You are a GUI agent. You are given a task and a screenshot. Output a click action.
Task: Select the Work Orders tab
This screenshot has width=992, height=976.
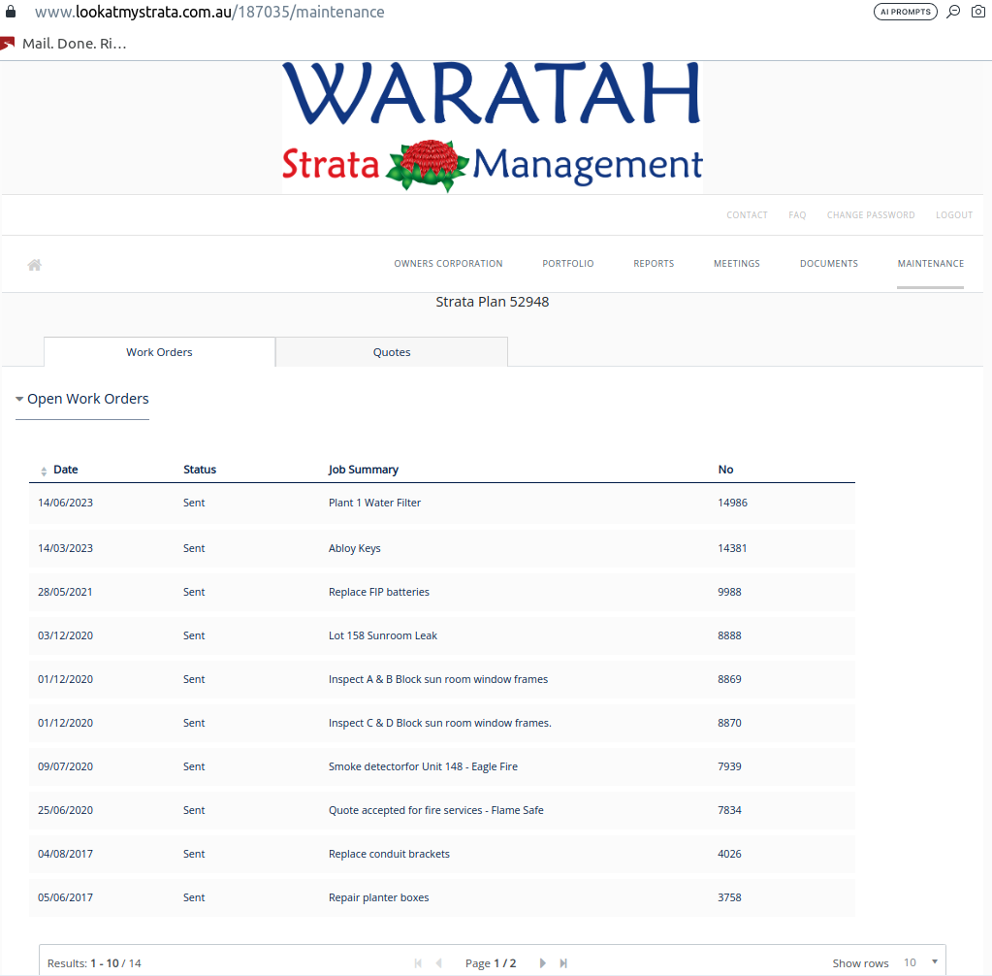159,352
